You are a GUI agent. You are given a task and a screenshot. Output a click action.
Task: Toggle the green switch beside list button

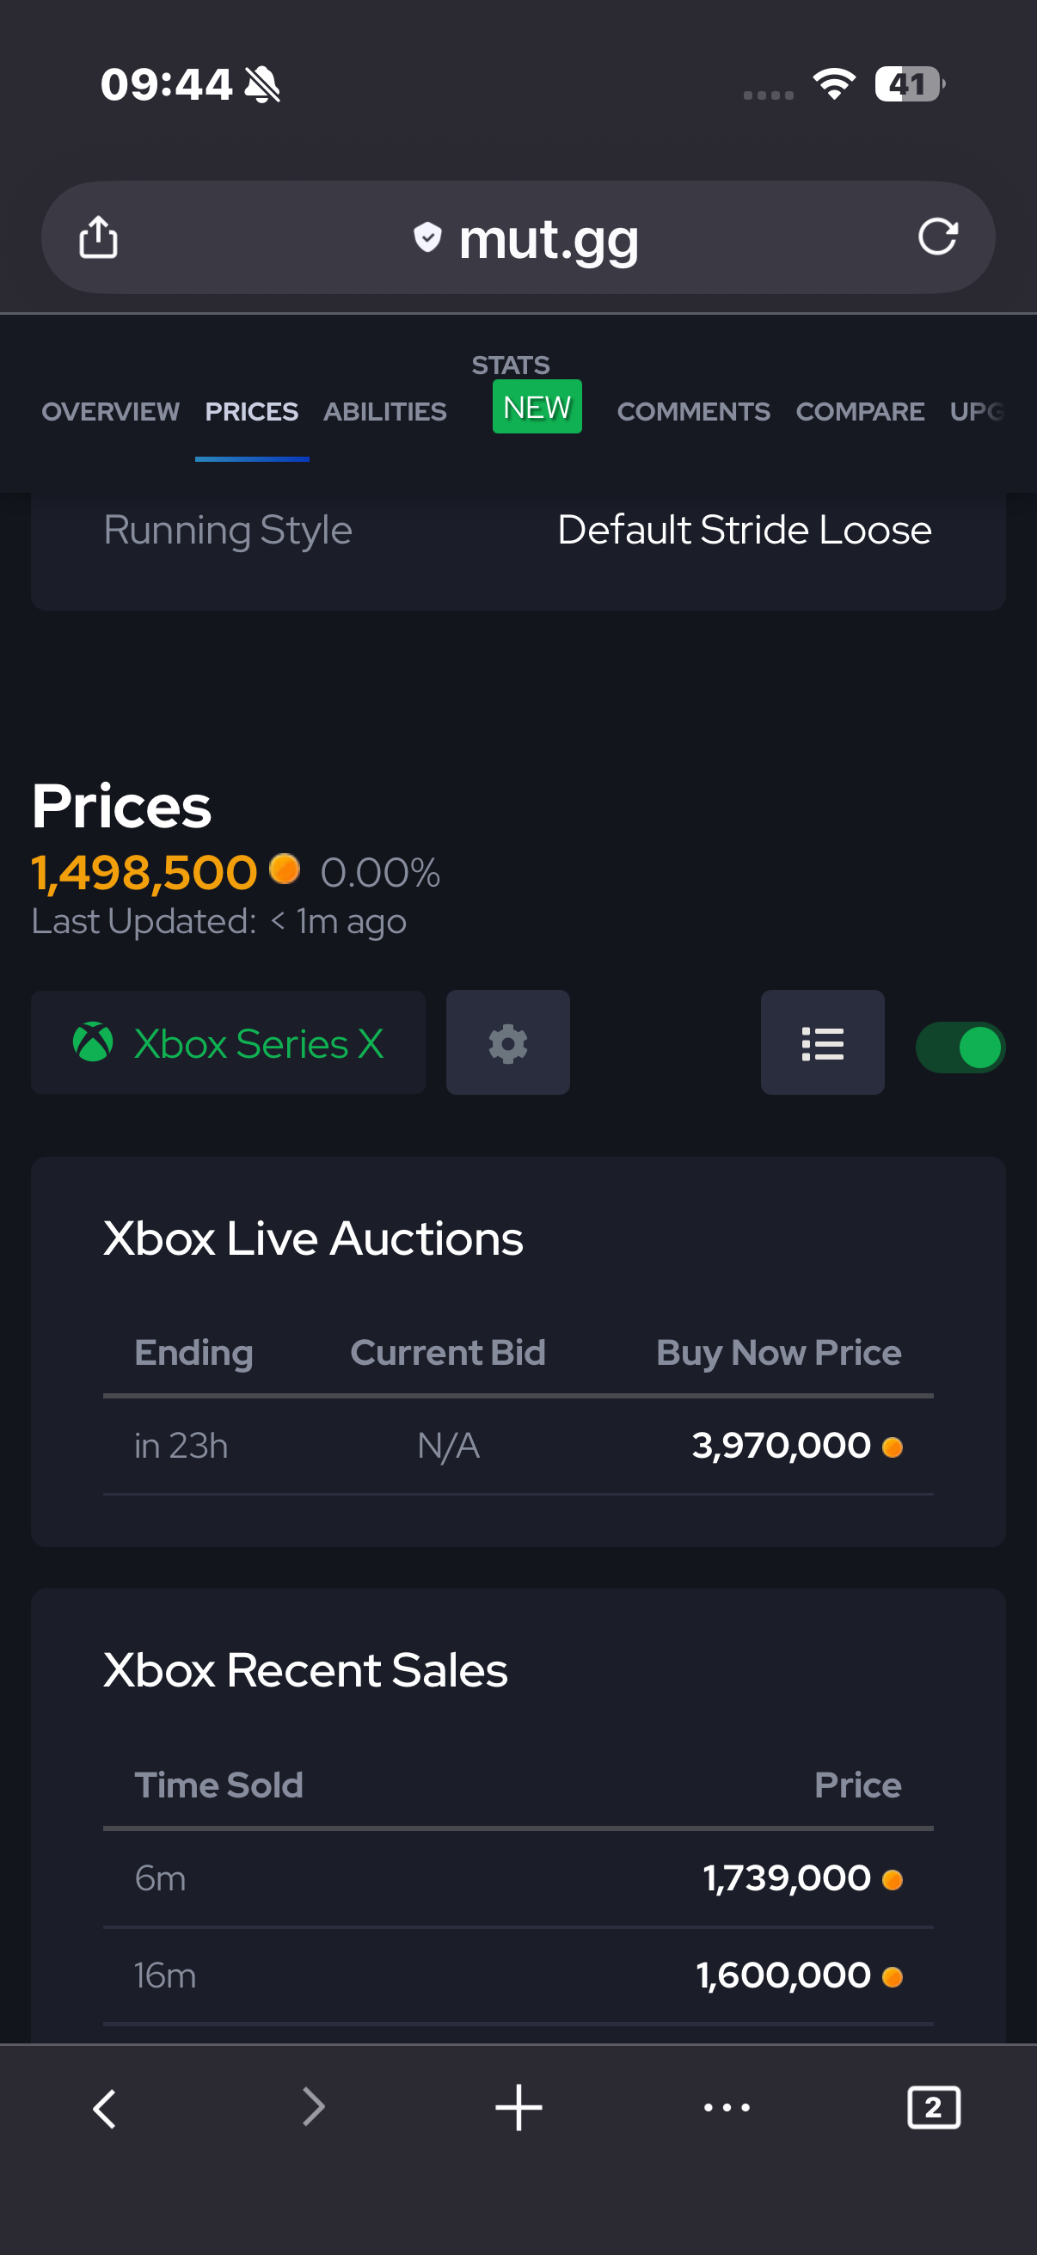[x=960, y=1047]
